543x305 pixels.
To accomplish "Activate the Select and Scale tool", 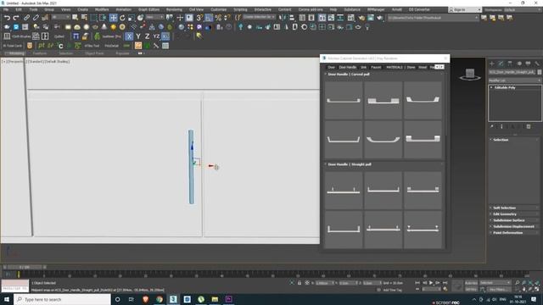I will click(132, 18).
